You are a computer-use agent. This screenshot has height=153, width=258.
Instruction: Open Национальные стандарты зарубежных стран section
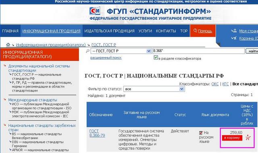coord(42,128)
